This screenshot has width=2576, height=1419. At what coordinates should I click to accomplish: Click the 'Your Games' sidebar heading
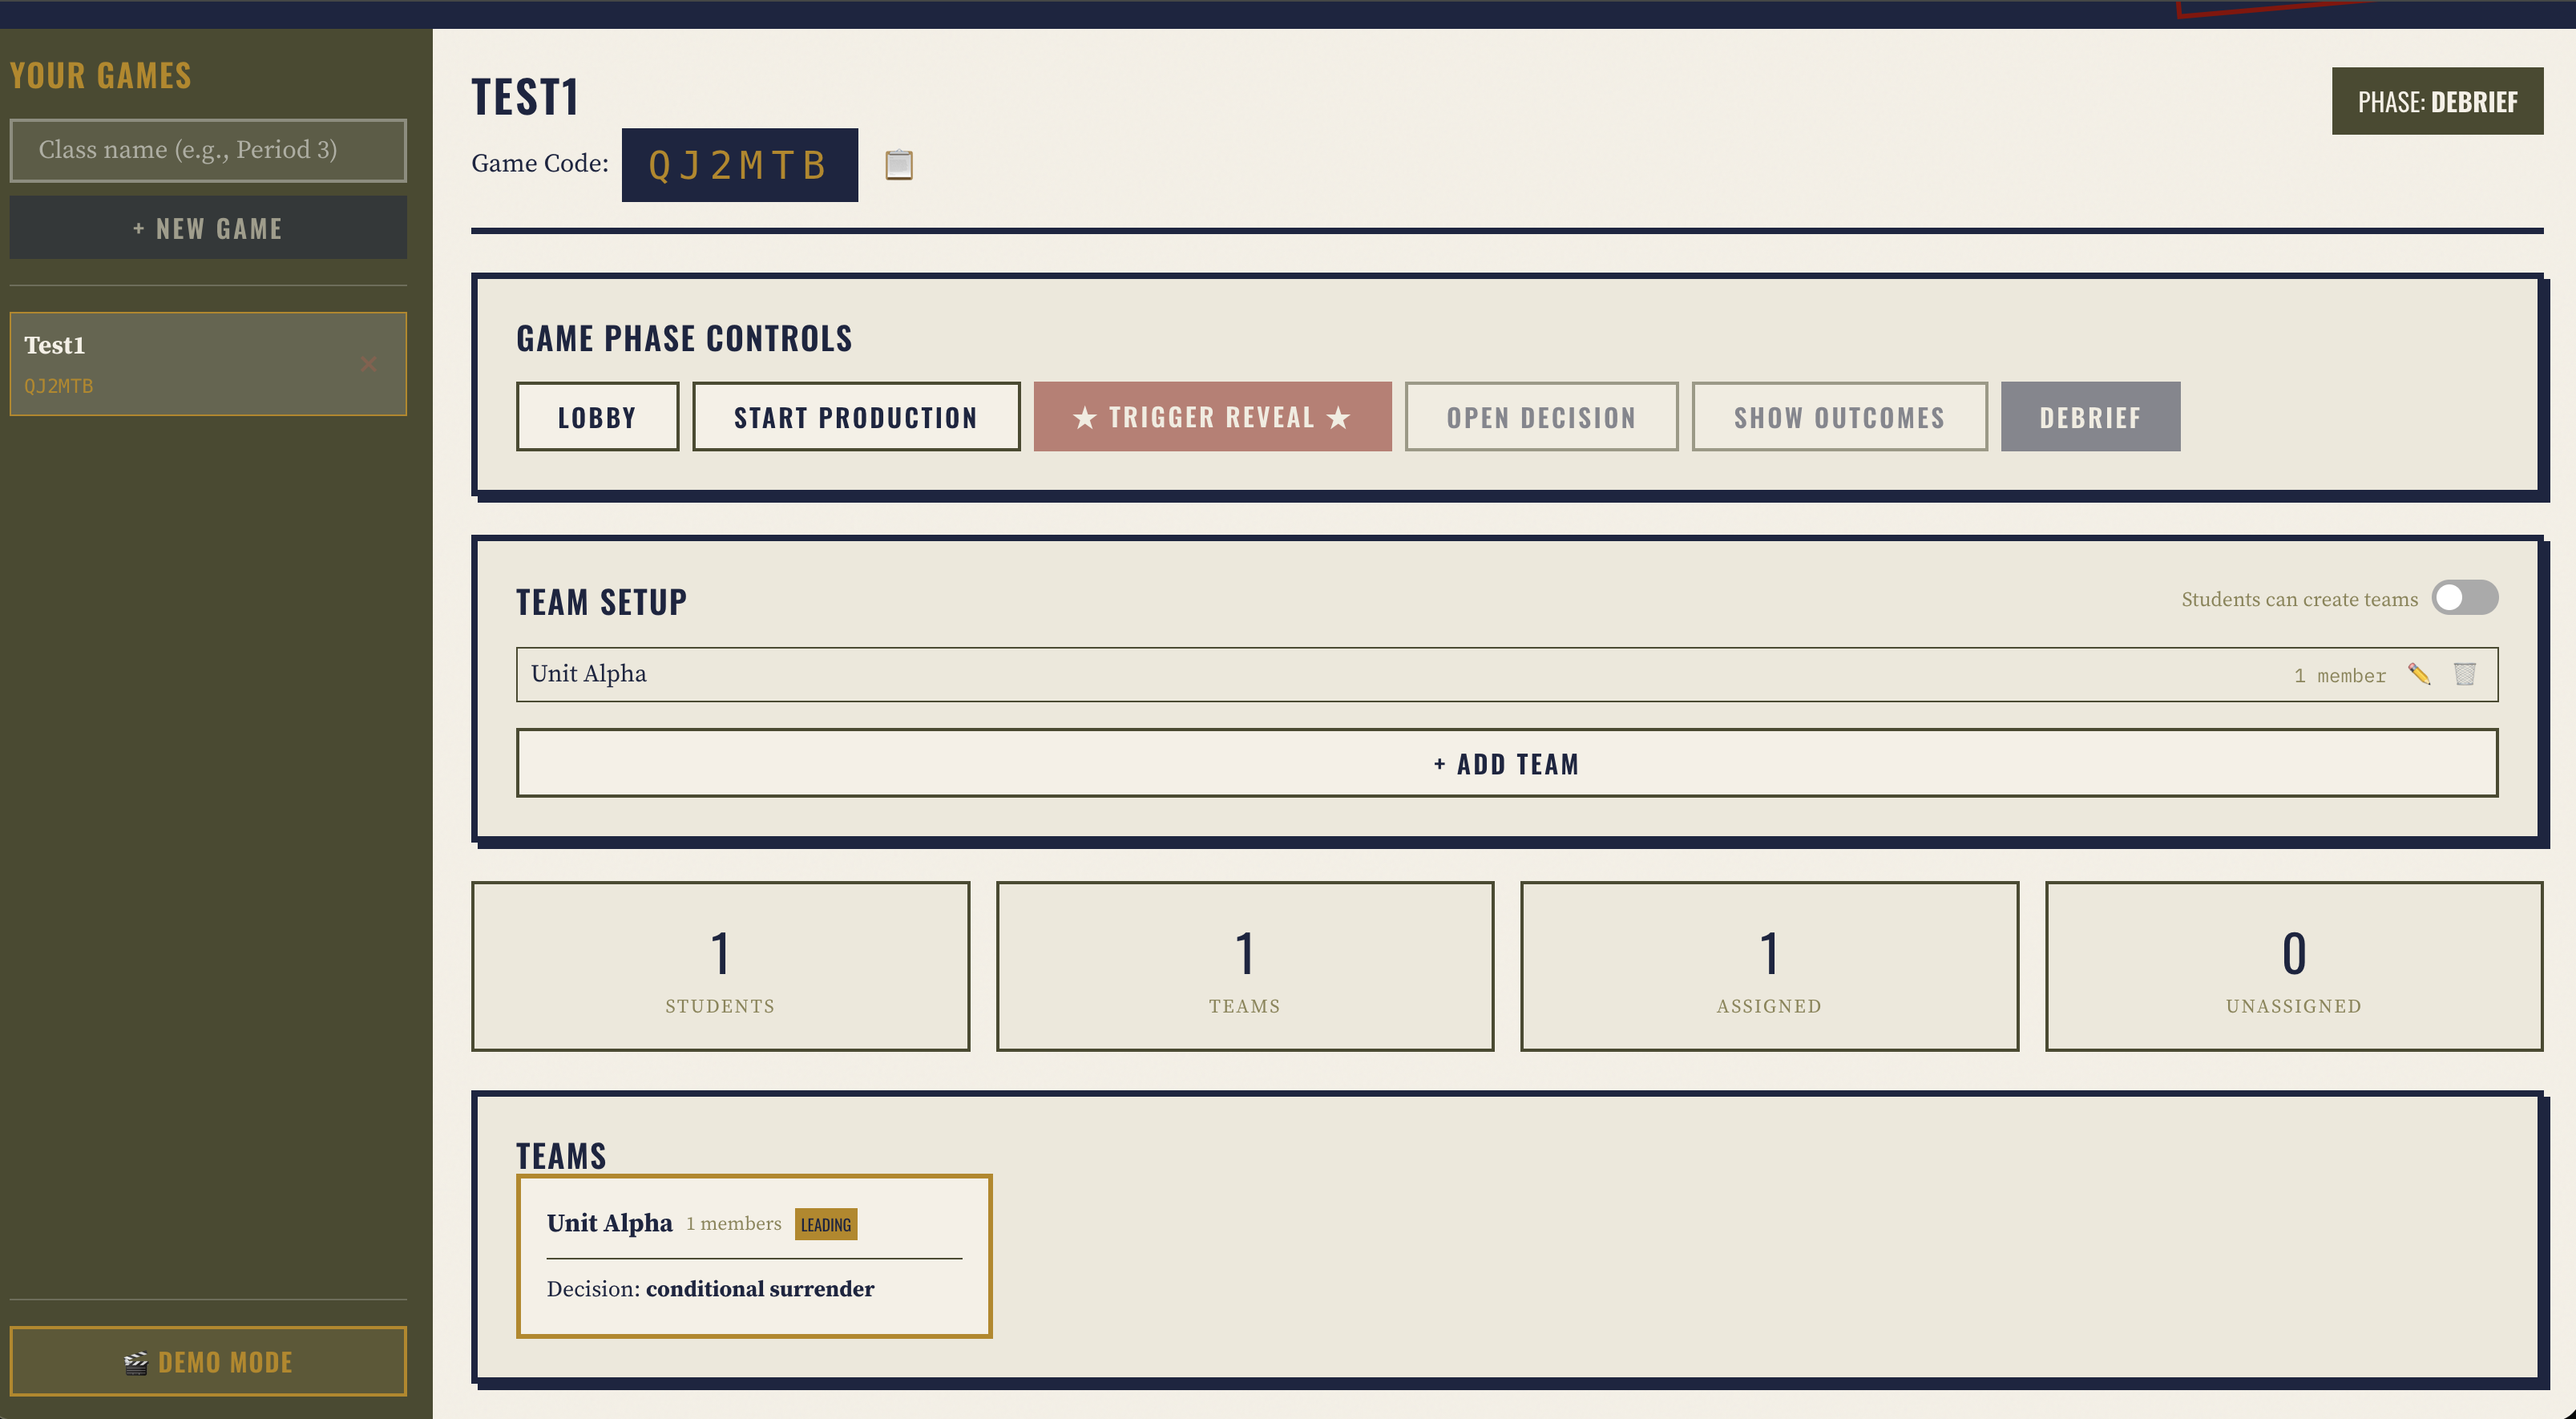[x=100, y=76]
